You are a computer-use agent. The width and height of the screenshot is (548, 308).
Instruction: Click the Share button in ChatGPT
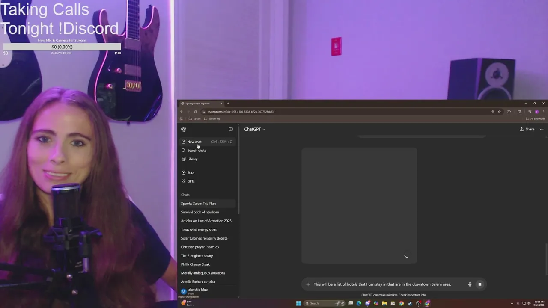pyautogui.click(x=527, y=129)
